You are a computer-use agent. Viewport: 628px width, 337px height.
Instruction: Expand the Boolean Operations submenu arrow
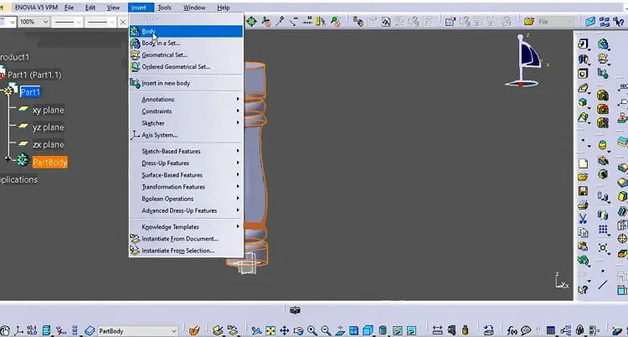coord(238,199)
